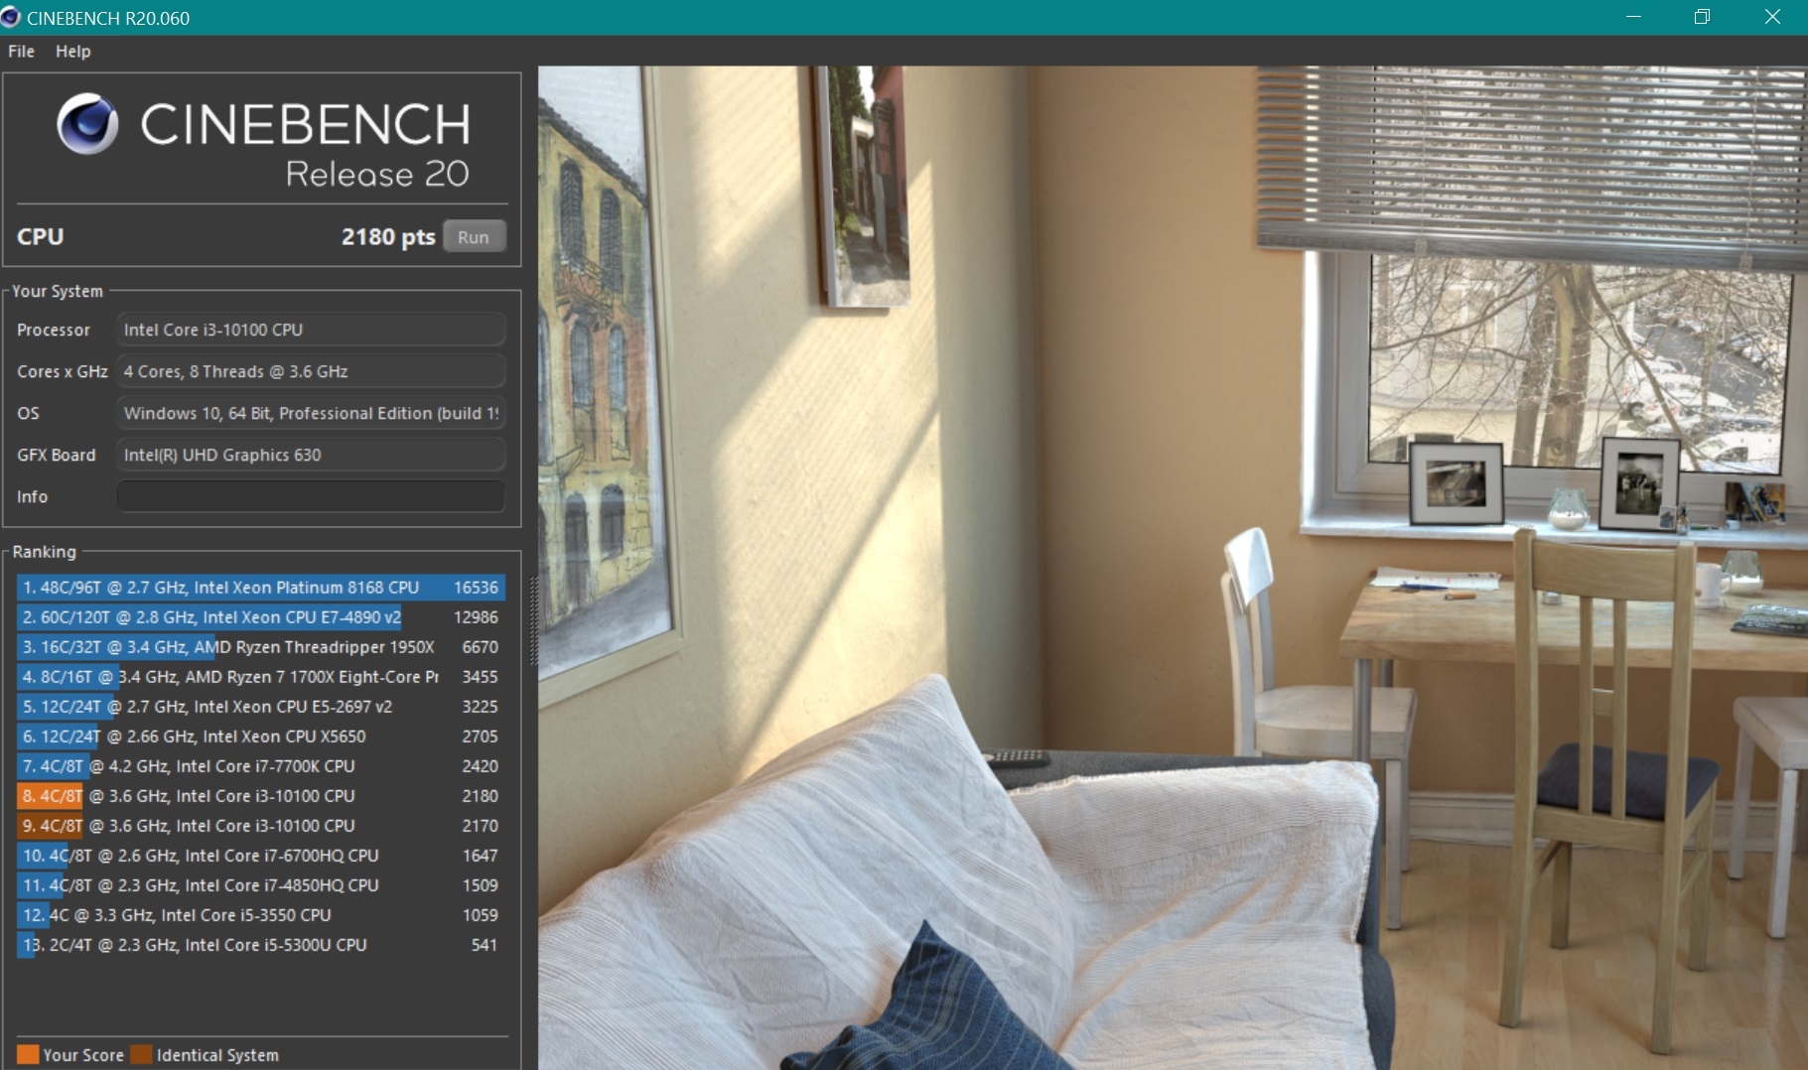The height and width of the screenshot is (1070, 1808).
Task: Click the panel splitter handle
Action: (533, 621)
